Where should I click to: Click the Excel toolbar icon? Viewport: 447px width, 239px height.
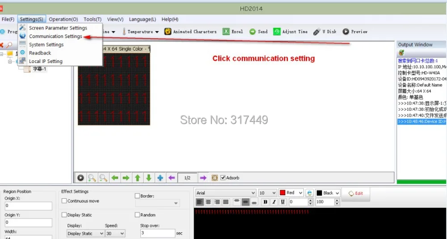click(x=226, y=32)
